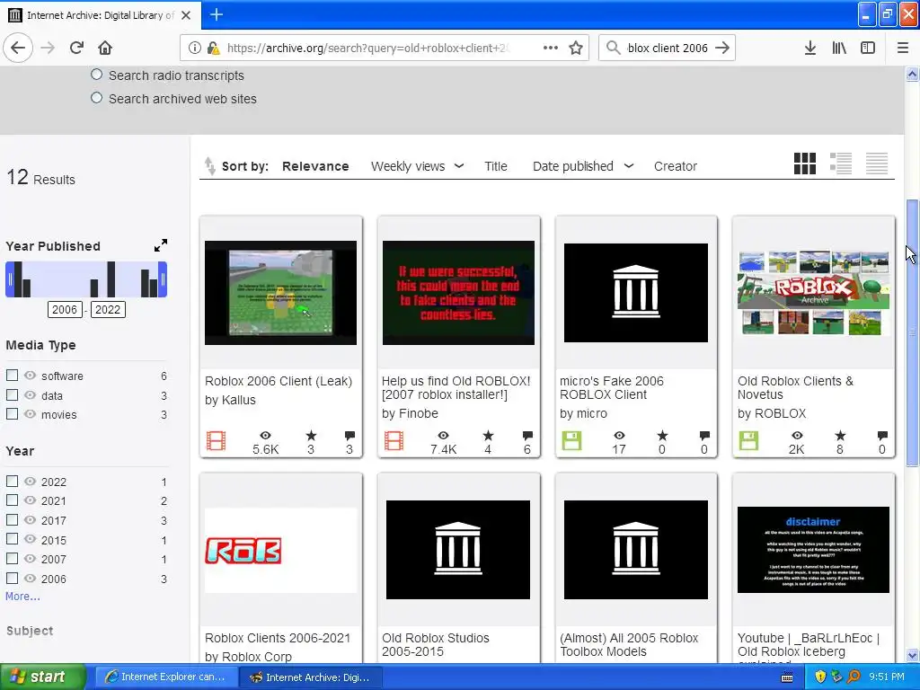Open the home page via the house icon
Image resolution: width=920 pixels, height=690 pixels.
point(105,49)
